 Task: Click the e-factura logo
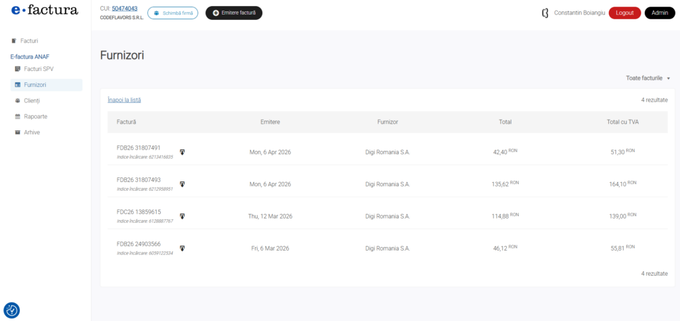point(44,11)
